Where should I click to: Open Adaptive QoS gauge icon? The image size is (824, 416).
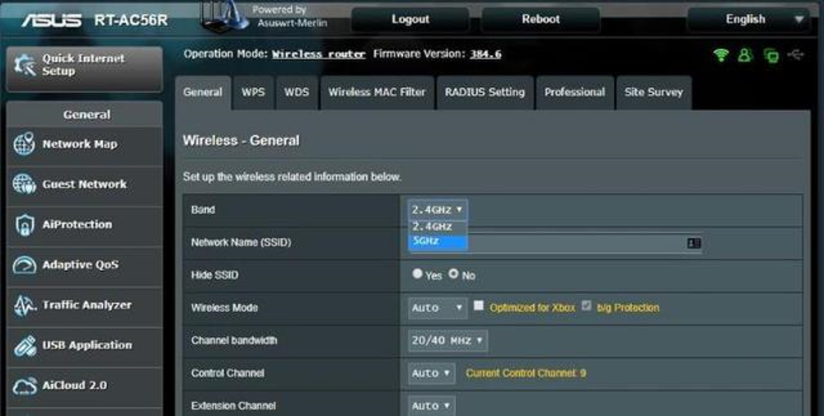[x=24, y=265]
